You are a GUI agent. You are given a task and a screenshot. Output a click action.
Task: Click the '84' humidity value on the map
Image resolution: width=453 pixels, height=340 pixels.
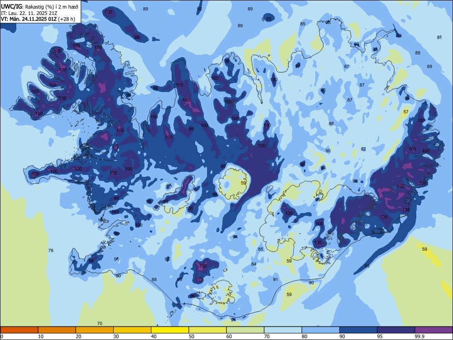coord(254,264)
